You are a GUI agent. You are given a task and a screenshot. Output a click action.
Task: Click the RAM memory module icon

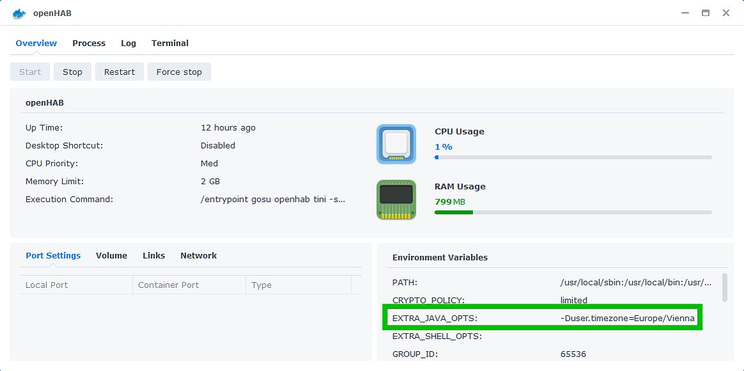click(x=396, y=200)
